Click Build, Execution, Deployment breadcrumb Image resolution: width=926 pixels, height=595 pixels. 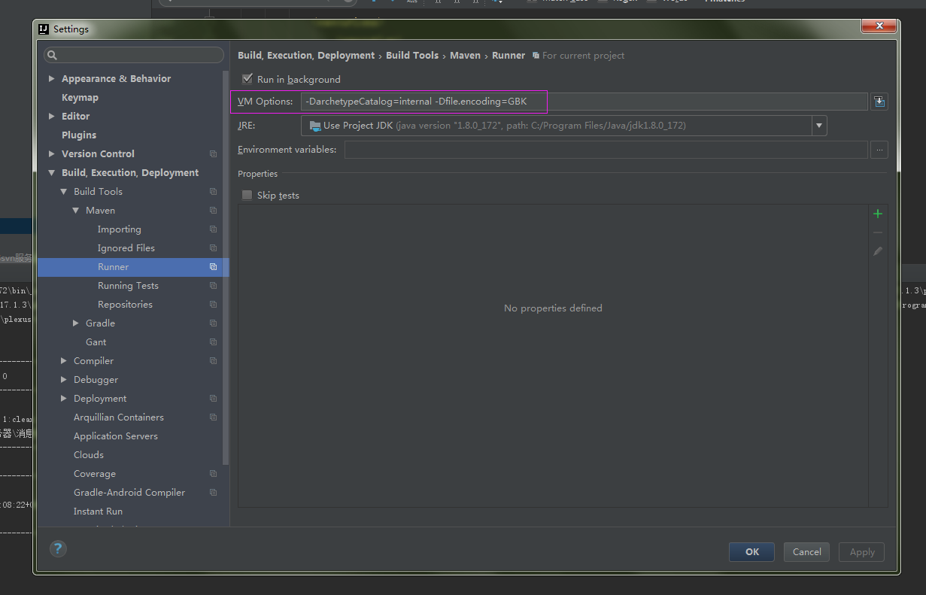[x=306, y=55]
